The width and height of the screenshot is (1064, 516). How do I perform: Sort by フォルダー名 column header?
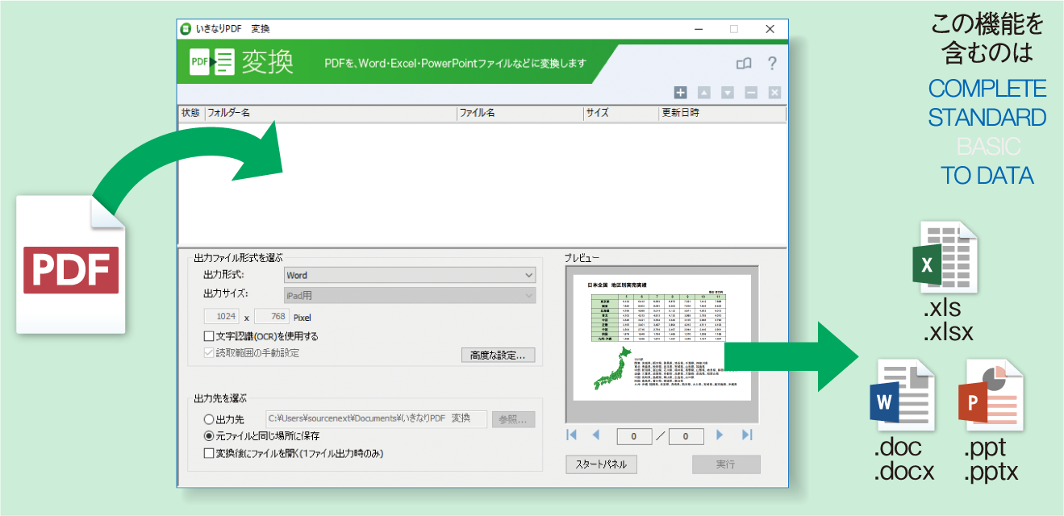click(330, 114)
